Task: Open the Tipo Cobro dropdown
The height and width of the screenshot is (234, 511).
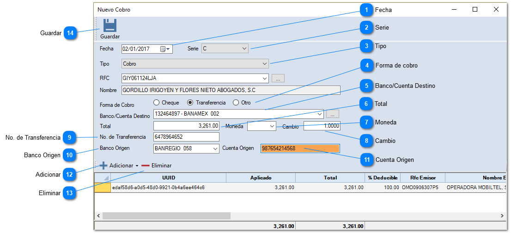Action: click(264, 64)
